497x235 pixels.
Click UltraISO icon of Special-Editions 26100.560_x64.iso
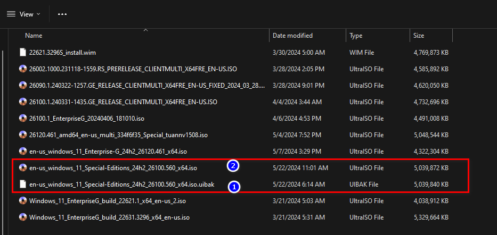click(22, 167)
